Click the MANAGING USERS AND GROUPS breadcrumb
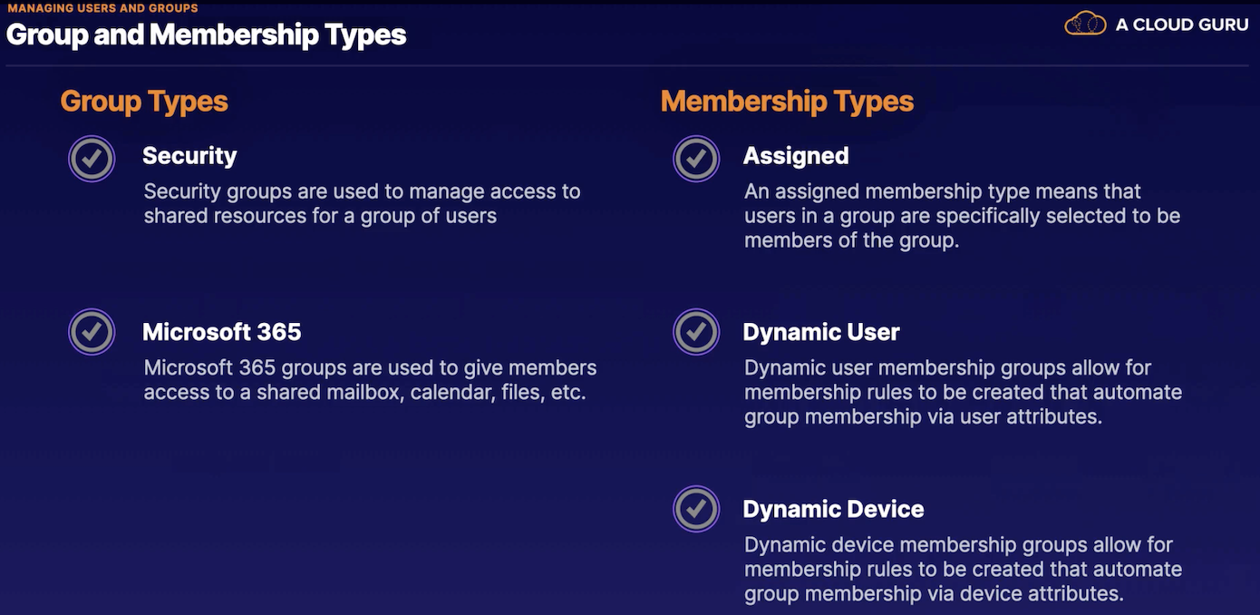The image size is (1260, 615). (102, 8)
